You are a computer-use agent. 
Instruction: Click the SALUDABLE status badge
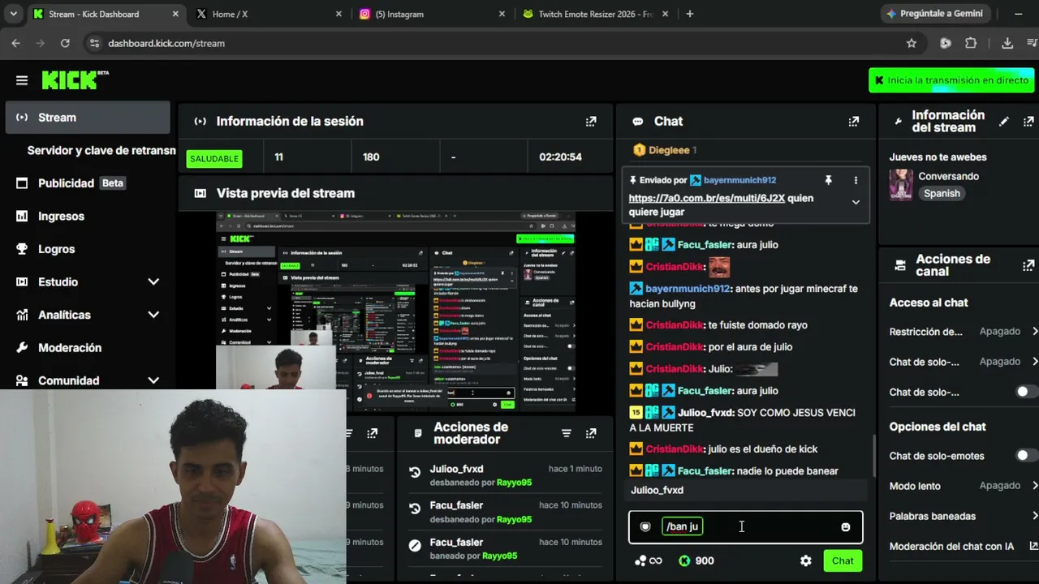pos(214,158)
